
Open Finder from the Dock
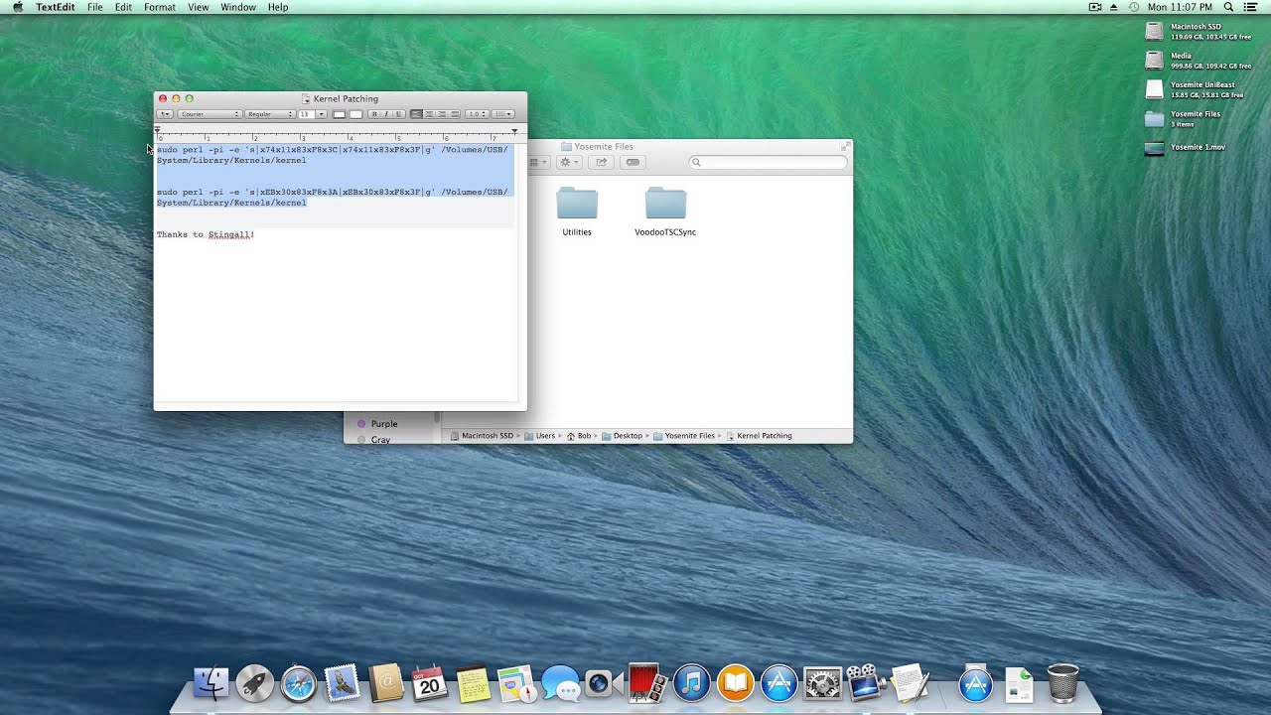click(212, 683)
